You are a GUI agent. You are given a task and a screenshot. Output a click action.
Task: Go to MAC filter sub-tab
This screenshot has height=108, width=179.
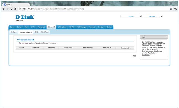click(x=45, y=32)
